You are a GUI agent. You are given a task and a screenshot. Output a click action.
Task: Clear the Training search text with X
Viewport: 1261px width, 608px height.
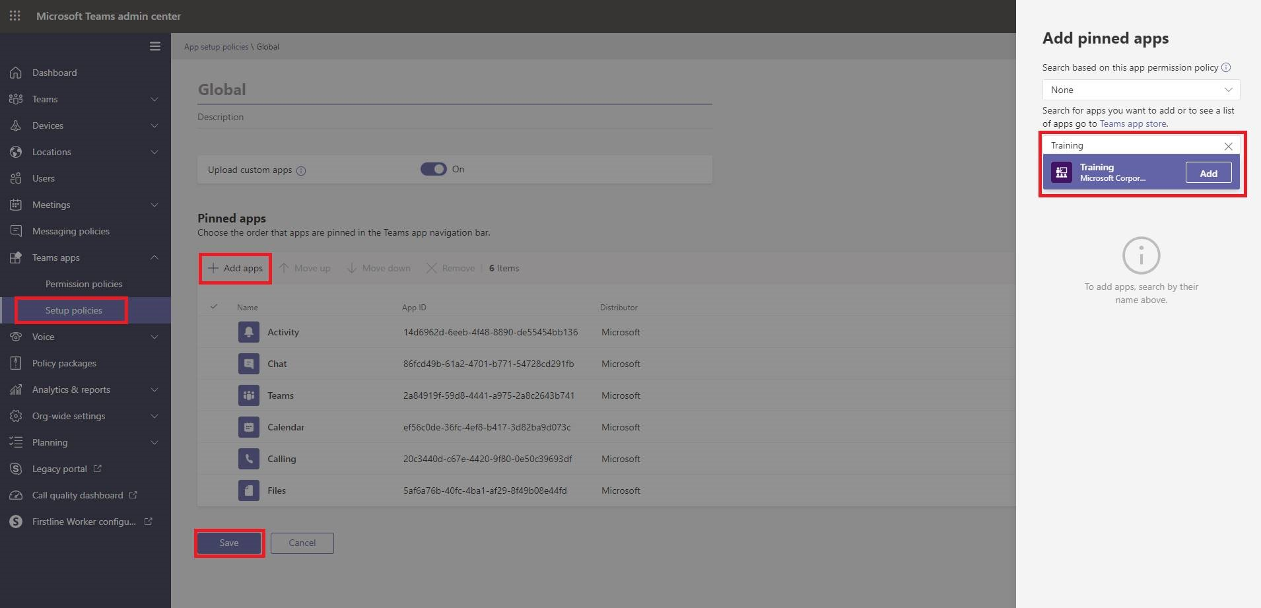1228,146
